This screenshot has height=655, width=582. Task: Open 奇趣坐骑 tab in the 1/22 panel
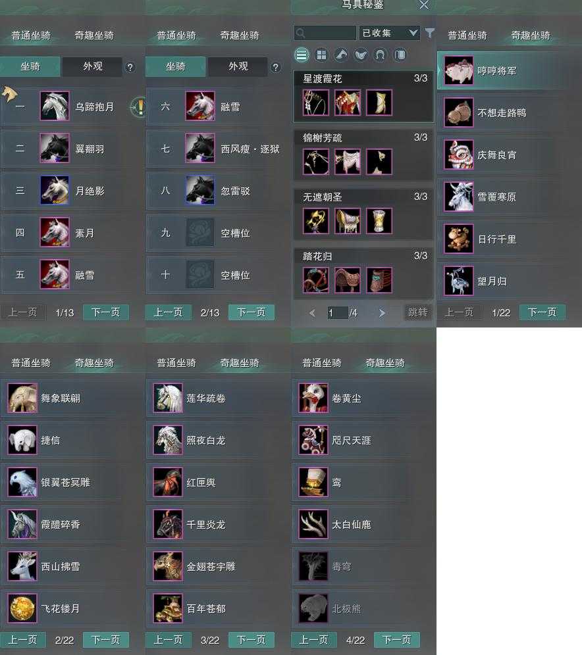[x=531, y=36]
